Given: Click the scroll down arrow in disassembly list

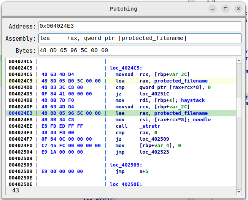Looking at the screenshot, I should pyautogui.click(x=239, y=192).
